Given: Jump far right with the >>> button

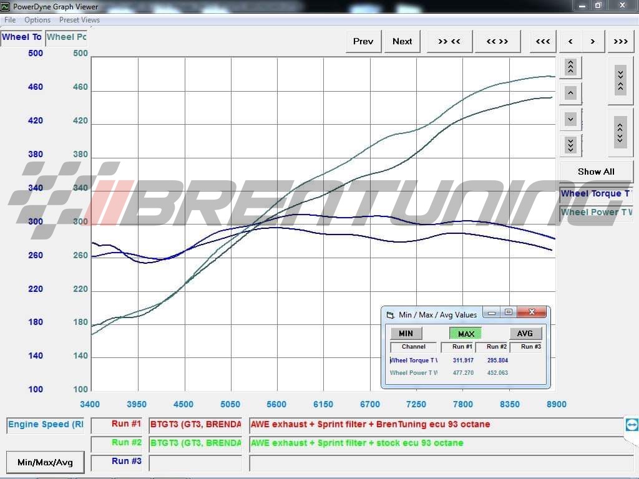Looking at the screenshot, I should 621,41.
